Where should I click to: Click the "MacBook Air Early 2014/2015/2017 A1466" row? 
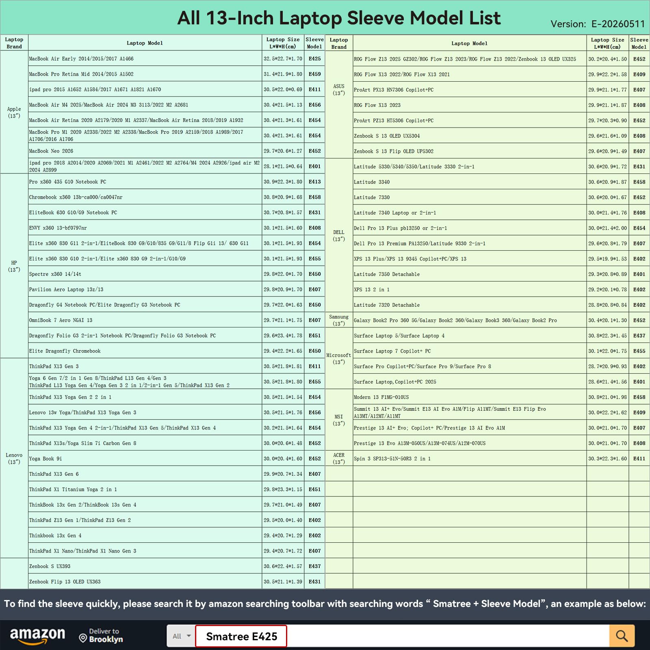[162, 58]
